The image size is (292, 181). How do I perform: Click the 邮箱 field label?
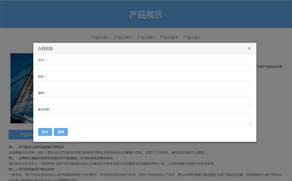(x=41, y=93)
